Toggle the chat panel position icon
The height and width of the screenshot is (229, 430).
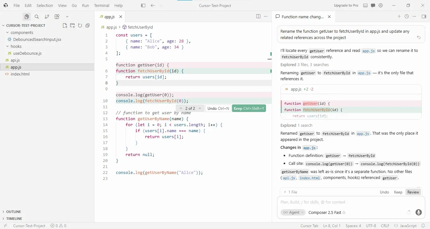click(x=424, y=16)
